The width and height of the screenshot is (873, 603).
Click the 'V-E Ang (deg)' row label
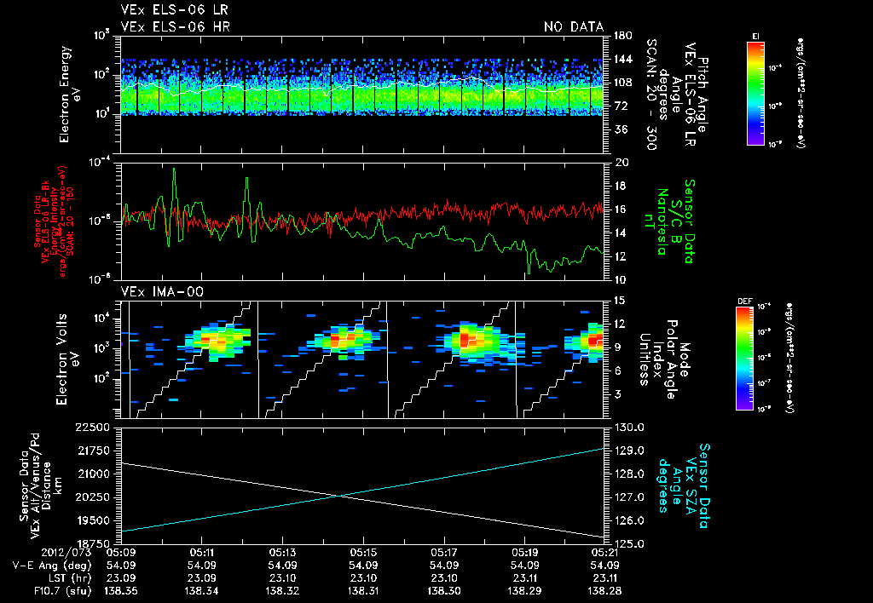(51, 566)
